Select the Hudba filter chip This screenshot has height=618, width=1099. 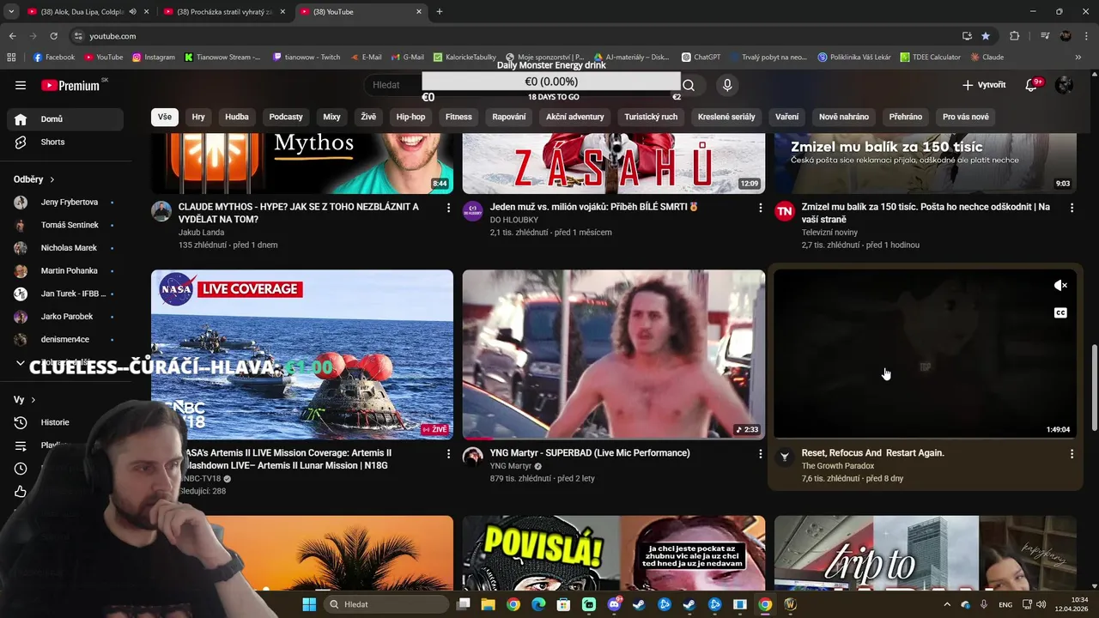(237, 117)
